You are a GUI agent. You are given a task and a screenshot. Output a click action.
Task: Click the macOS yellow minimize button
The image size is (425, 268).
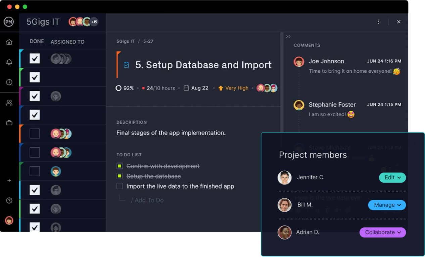pos(17,7)
